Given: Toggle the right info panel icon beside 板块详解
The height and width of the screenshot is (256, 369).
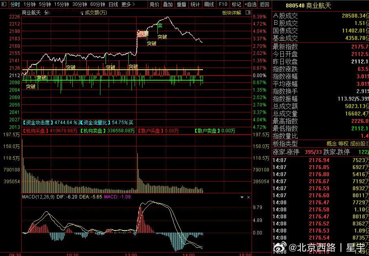Looking at the screenshot, I should (248, 13).
